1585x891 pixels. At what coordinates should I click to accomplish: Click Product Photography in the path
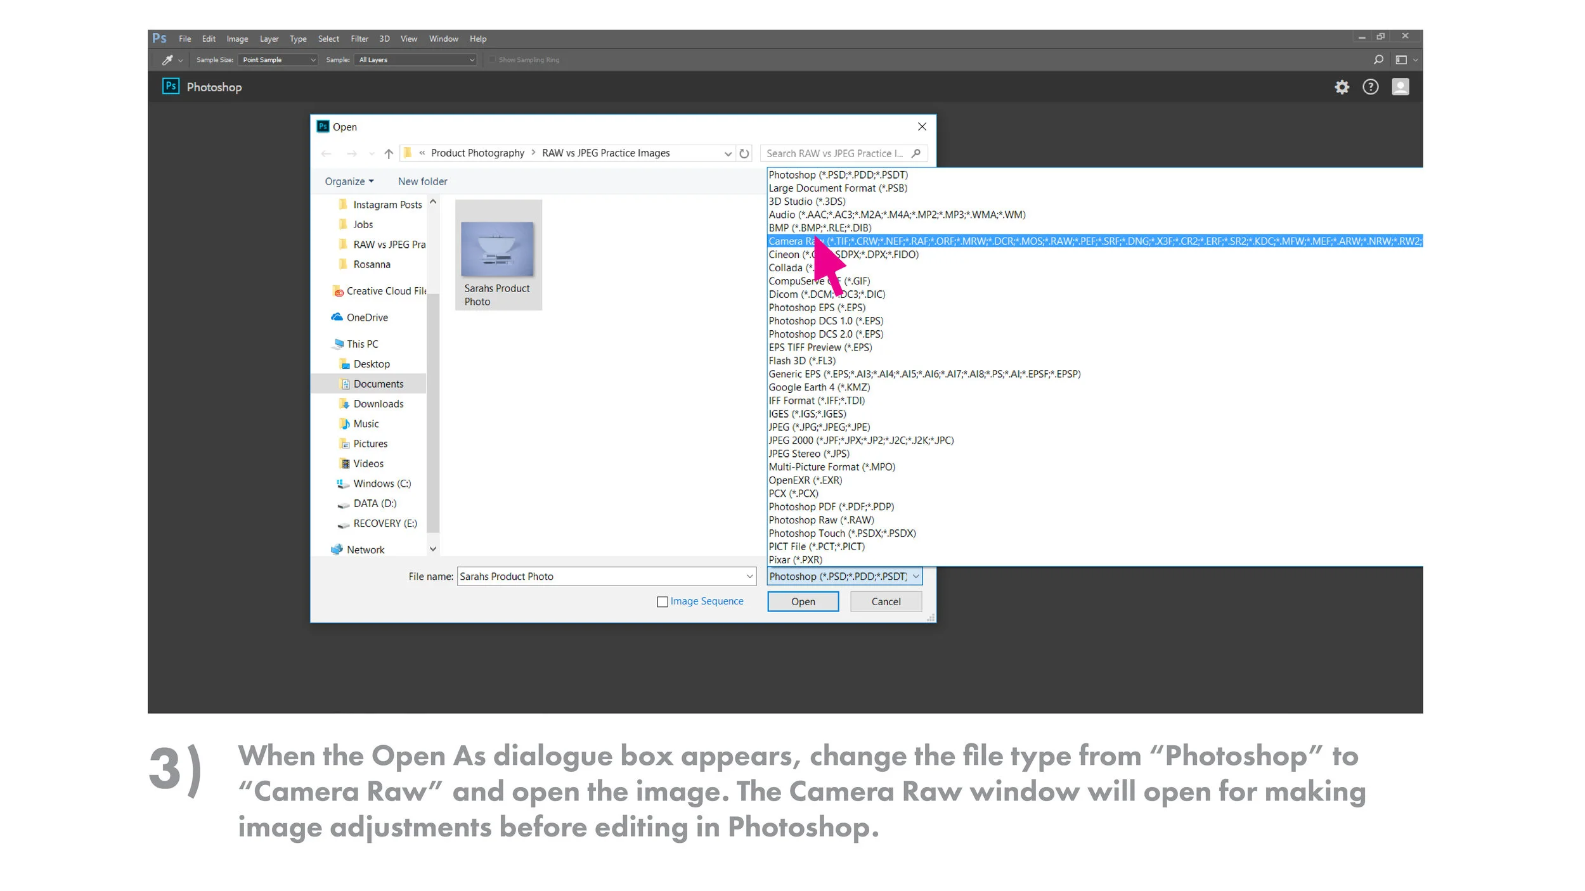tap(477, 153)
